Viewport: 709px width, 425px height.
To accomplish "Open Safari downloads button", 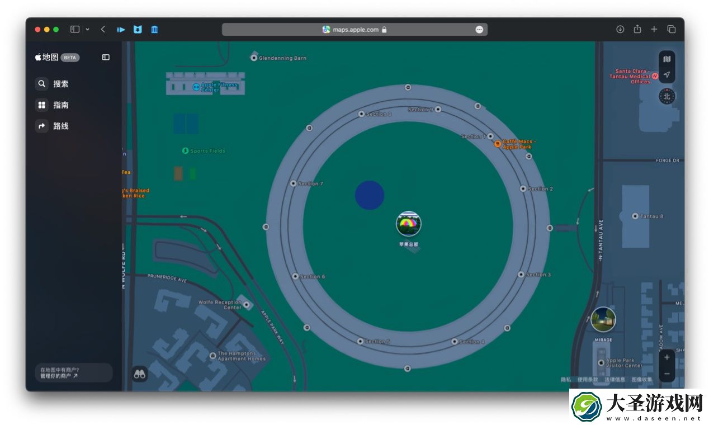I will (620, 29).
